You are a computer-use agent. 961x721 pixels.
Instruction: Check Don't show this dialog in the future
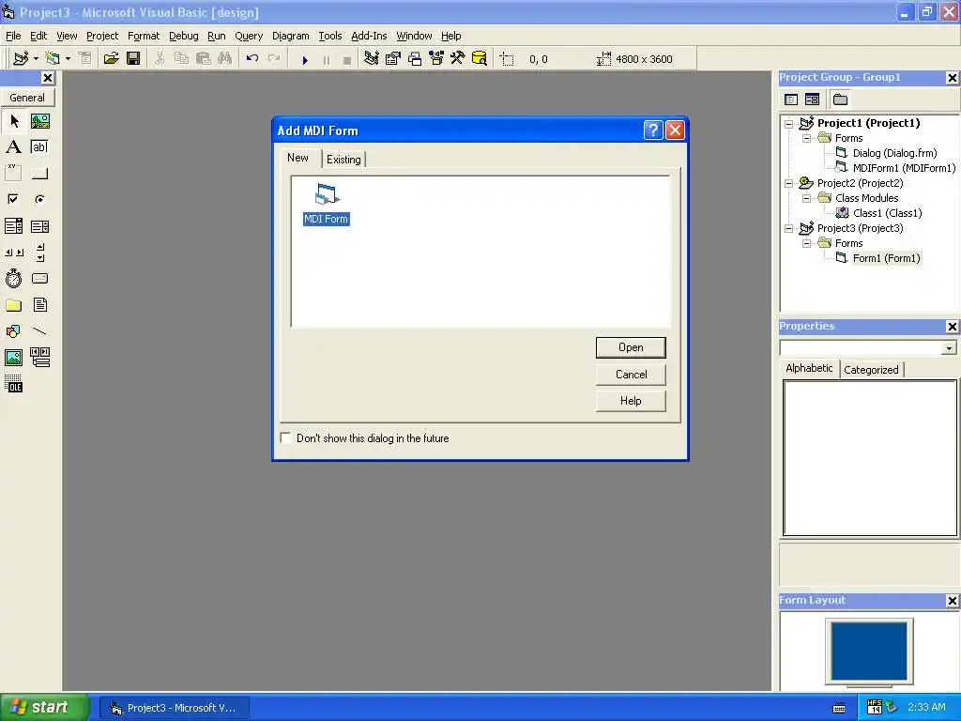click(285, 437)
